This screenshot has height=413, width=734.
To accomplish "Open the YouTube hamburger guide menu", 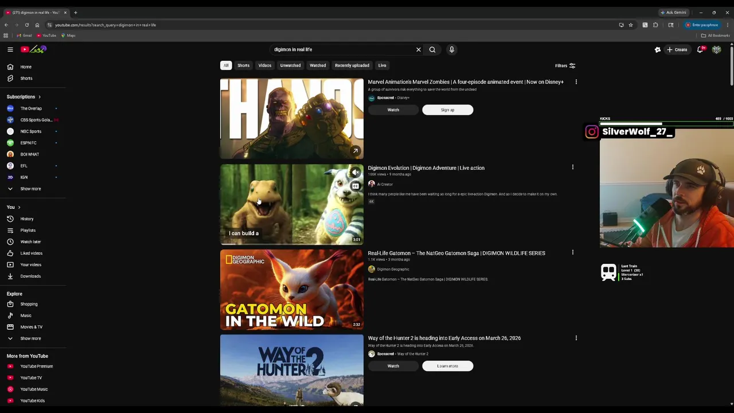I will pos(10,49).
